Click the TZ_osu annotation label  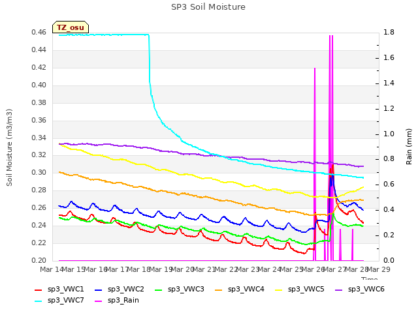[x=71, y=27]
